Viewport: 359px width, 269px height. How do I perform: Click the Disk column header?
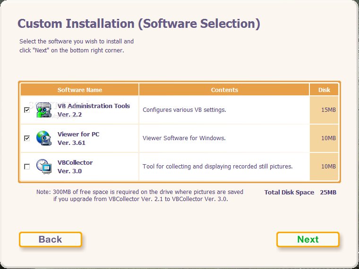click(324, 90)
